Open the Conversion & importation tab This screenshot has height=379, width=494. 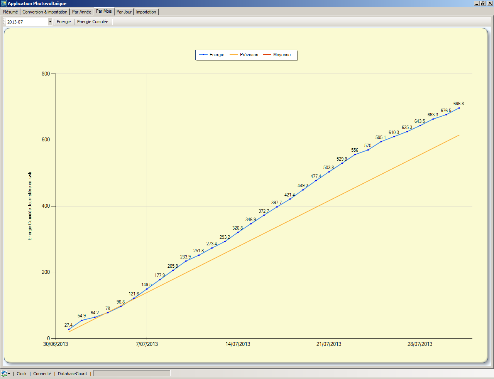(45, 12)
